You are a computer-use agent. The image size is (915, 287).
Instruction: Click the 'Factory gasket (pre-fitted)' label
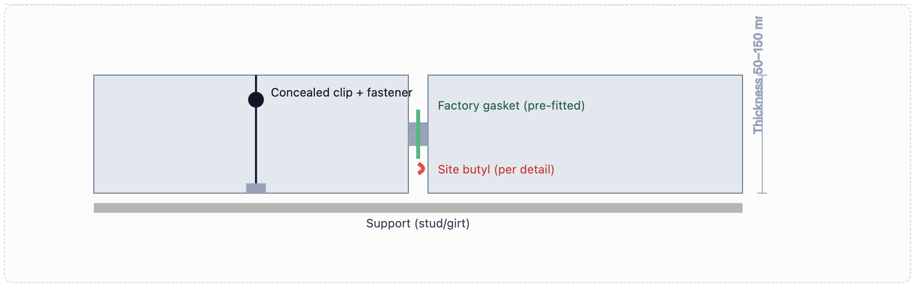click(x=511, y=106)
